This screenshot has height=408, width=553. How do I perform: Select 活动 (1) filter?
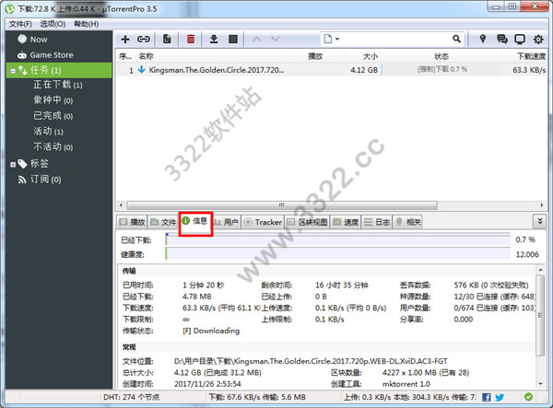[48, 132]
